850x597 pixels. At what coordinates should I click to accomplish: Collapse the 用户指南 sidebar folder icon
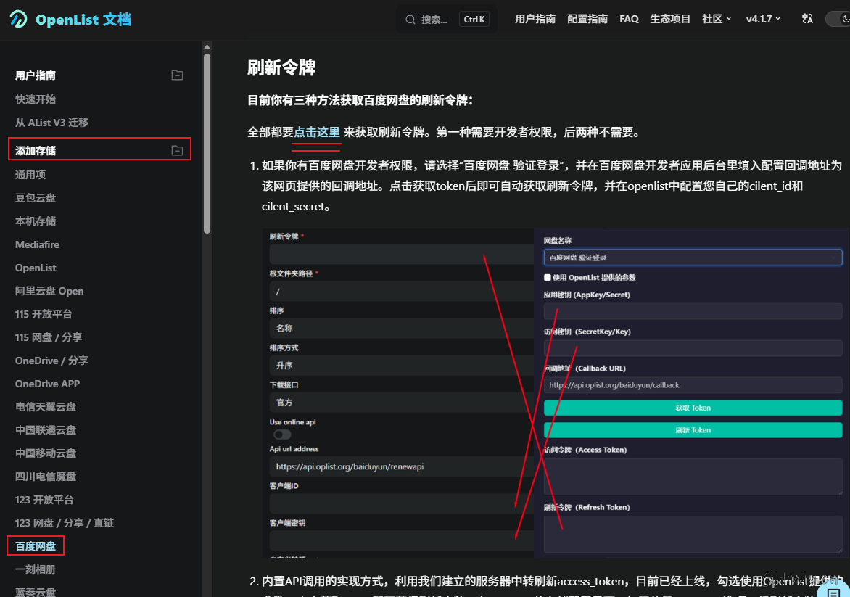click(x=177, y=75)
